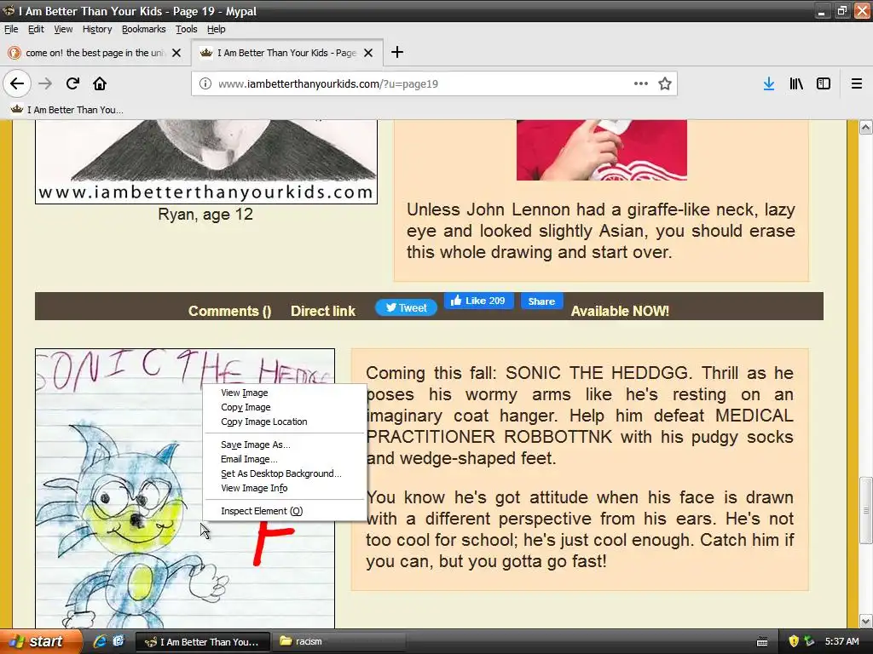Image resolution: width=873 pixels, height=654 pixels.
Task: Click the Facebook Share button
Action: click(541, 301)
